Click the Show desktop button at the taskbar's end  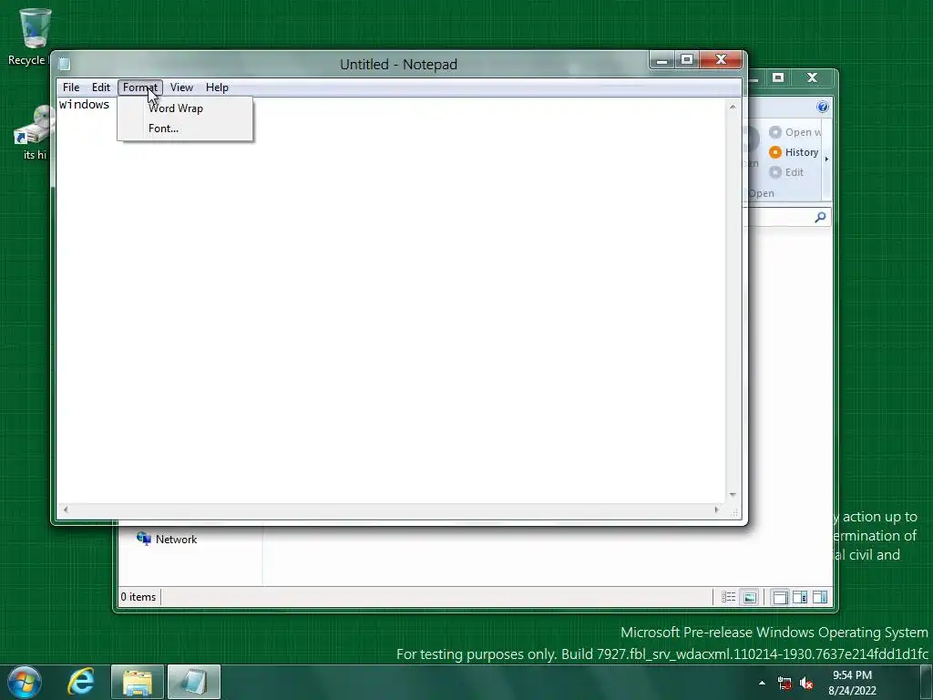[x=927, y=682]
